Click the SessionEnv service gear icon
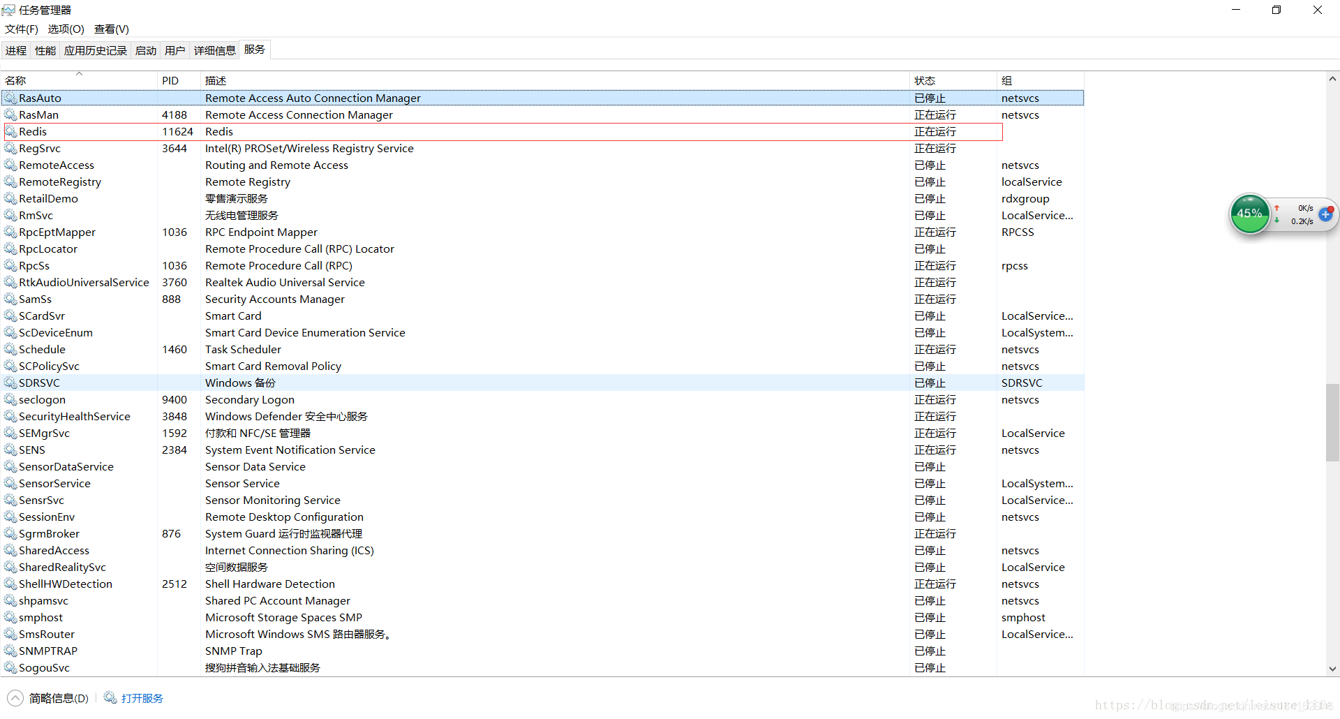 (10, 517)
